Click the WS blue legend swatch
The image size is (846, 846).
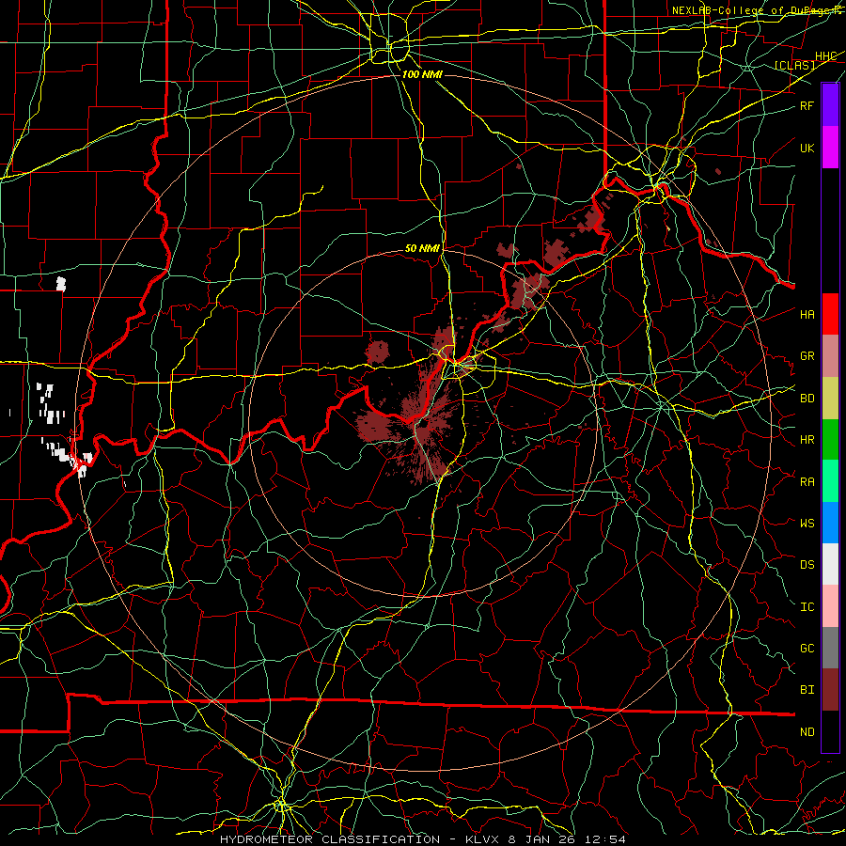[x=830, y=523]
